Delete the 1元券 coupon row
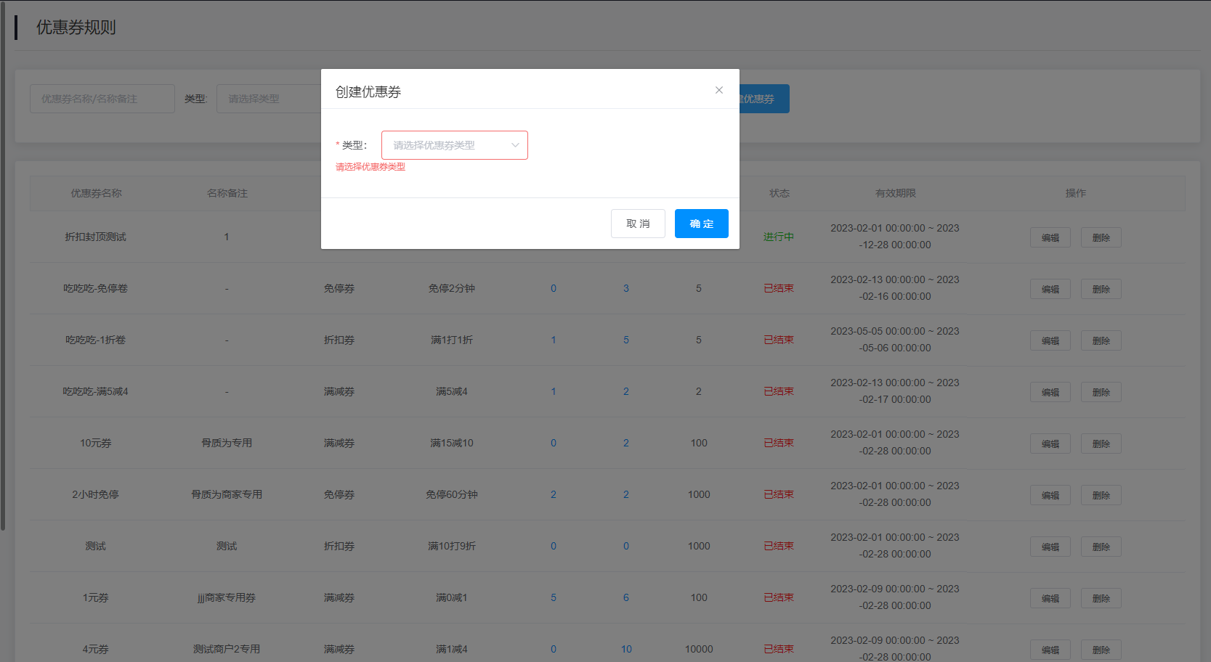This screenshot has height=662, width=1211. pos(1101,598)
